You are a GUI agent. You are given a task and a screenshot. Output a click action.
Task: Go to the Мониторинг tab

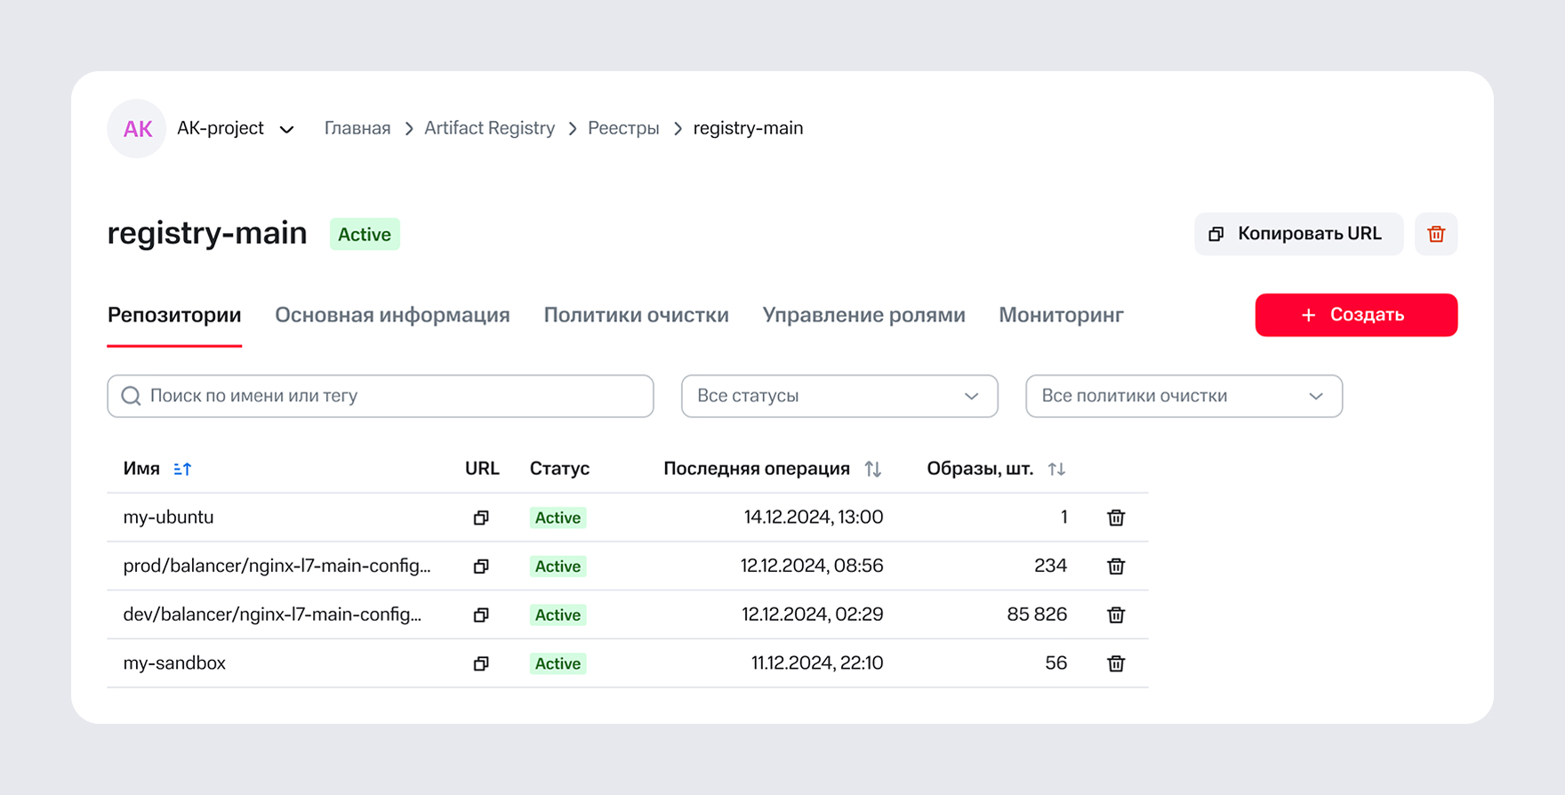pyautogui.click(x=1061, y=315)
